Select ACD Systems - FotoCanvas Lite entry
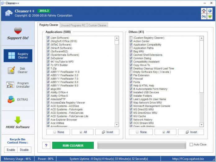The width and height of the screenshot is (216, 162). point(69,116)
